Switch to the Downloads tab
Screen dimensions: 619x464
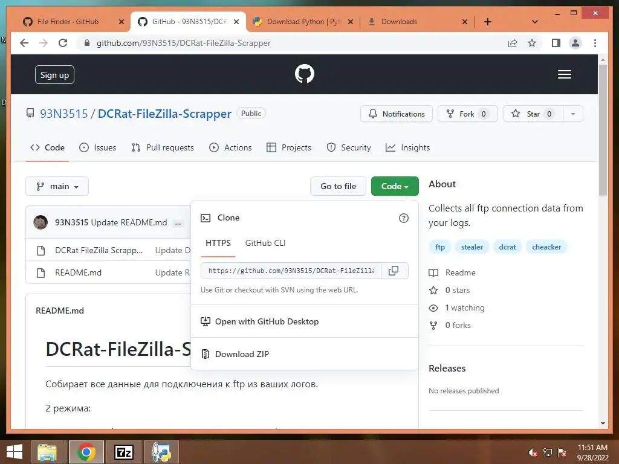pyautogui.click(x=399, y=22)
